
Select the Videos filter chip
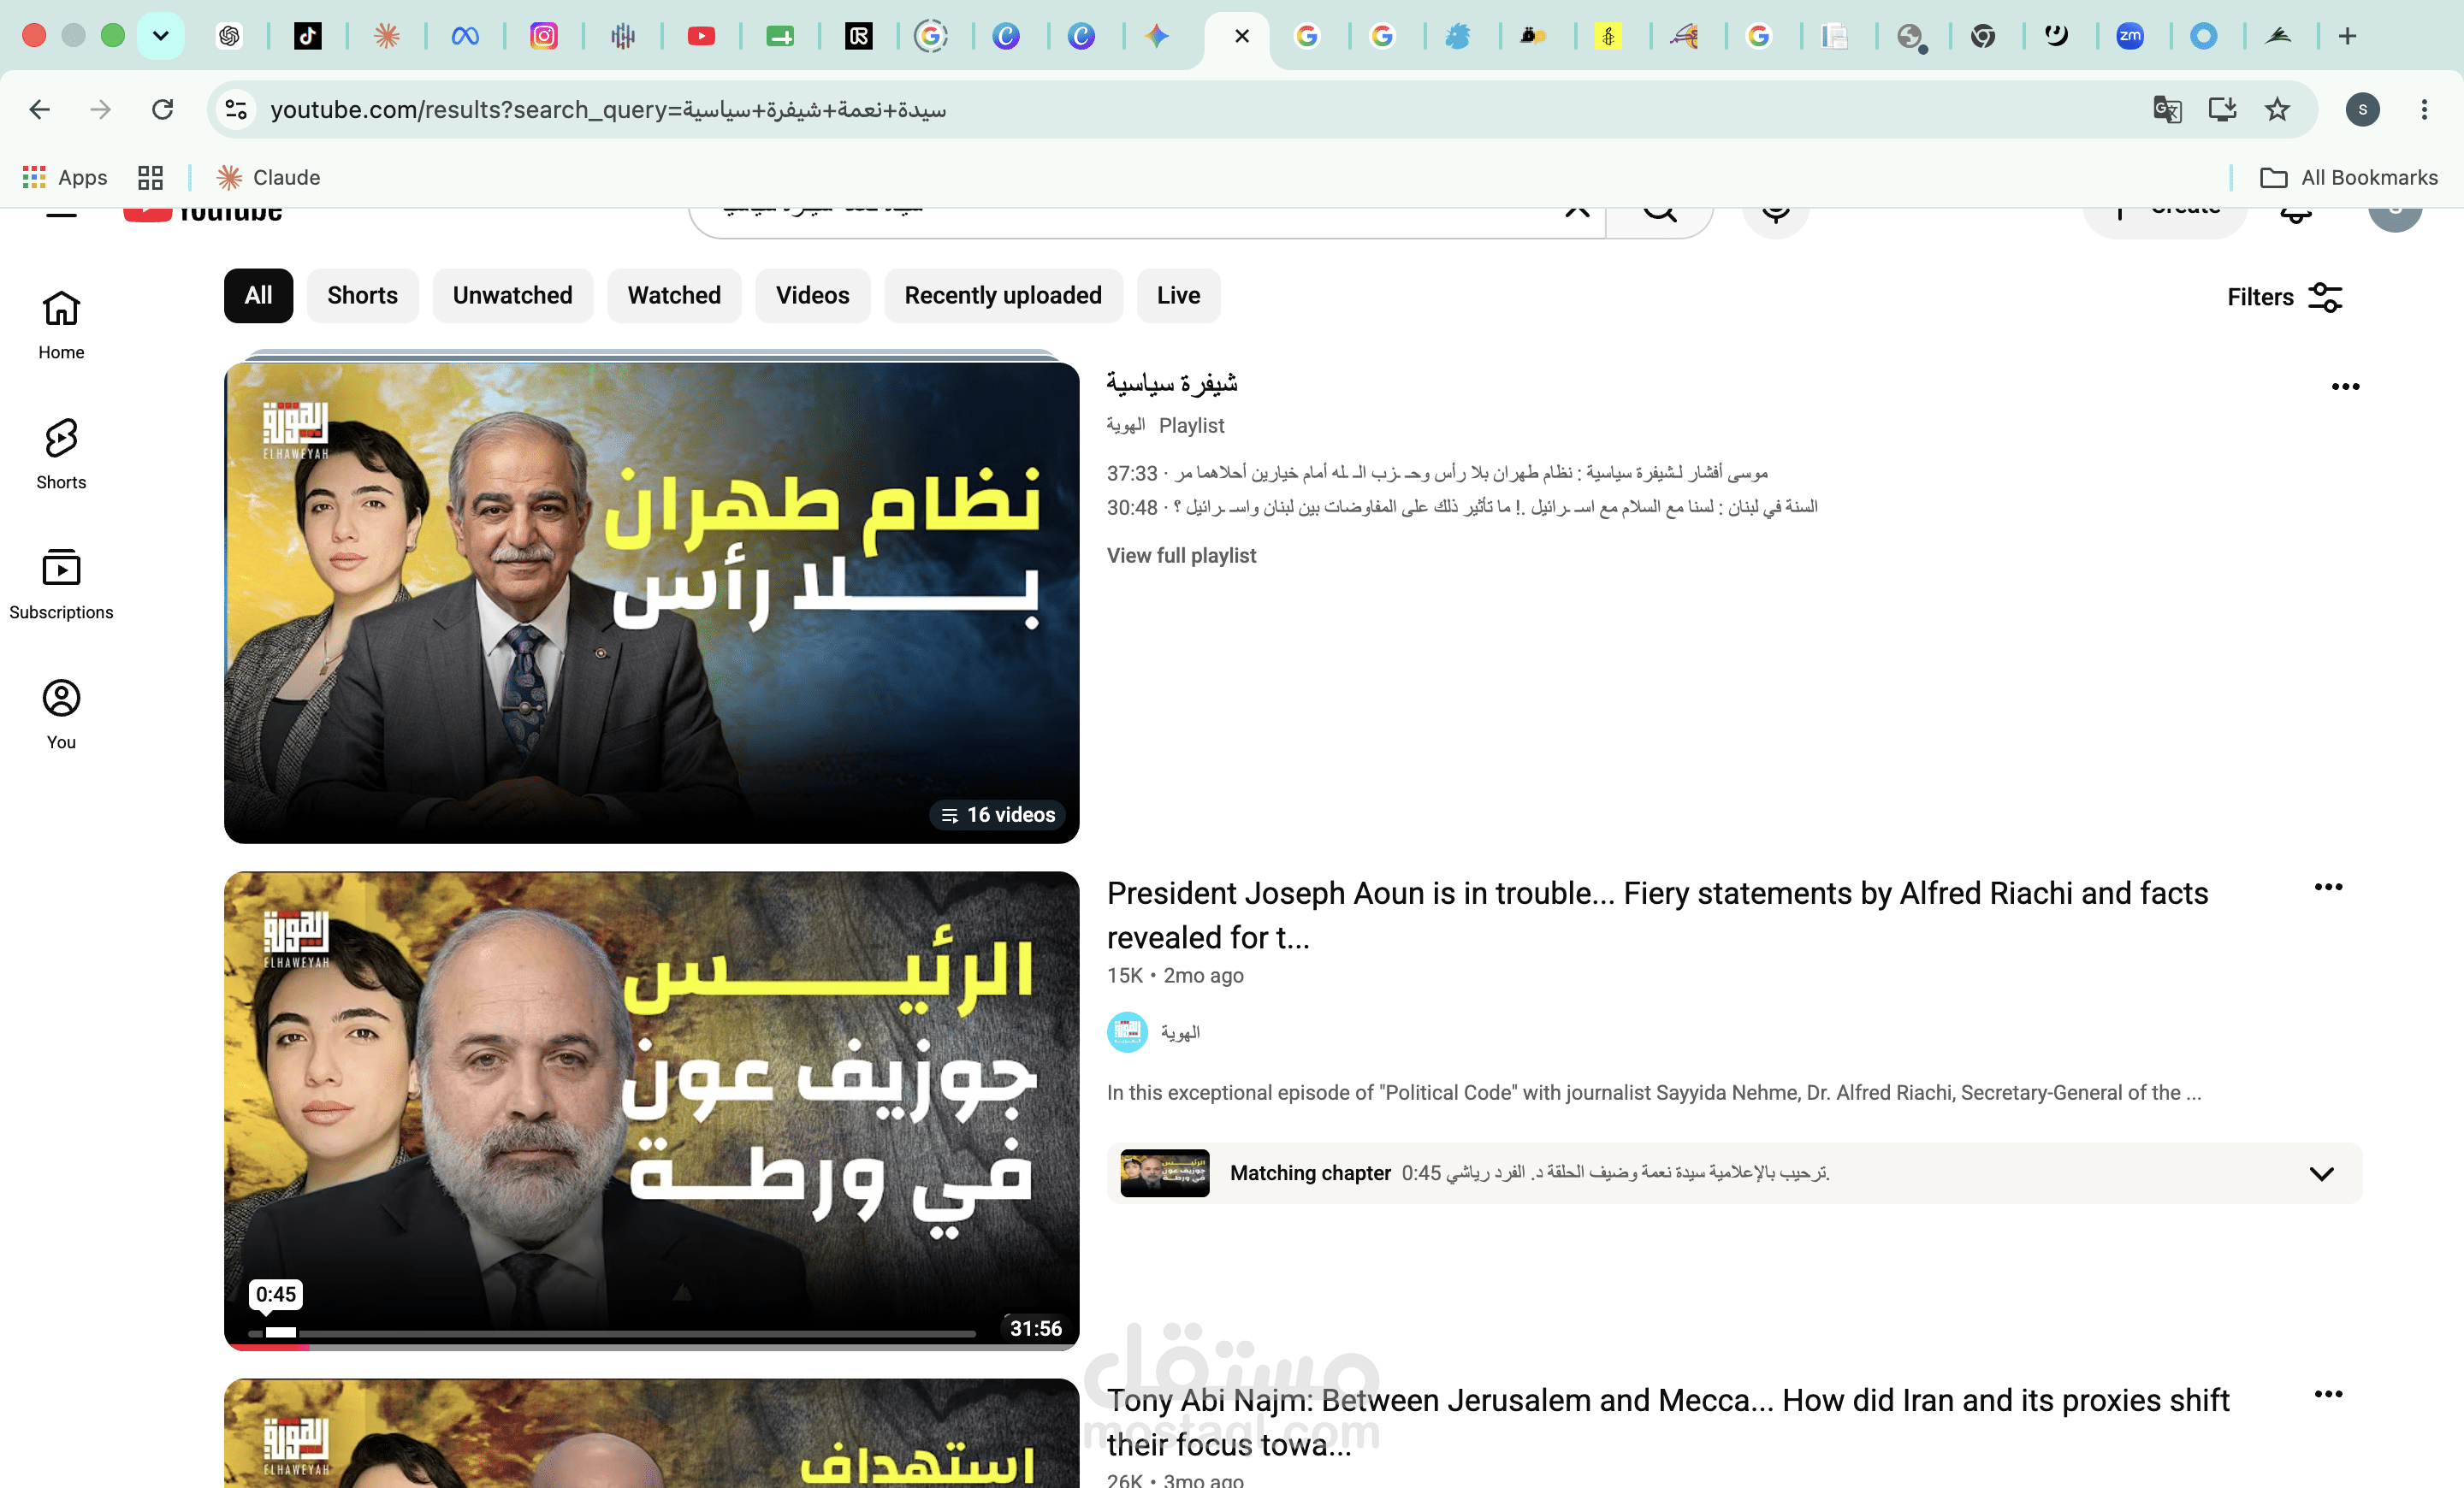(812, 296)
